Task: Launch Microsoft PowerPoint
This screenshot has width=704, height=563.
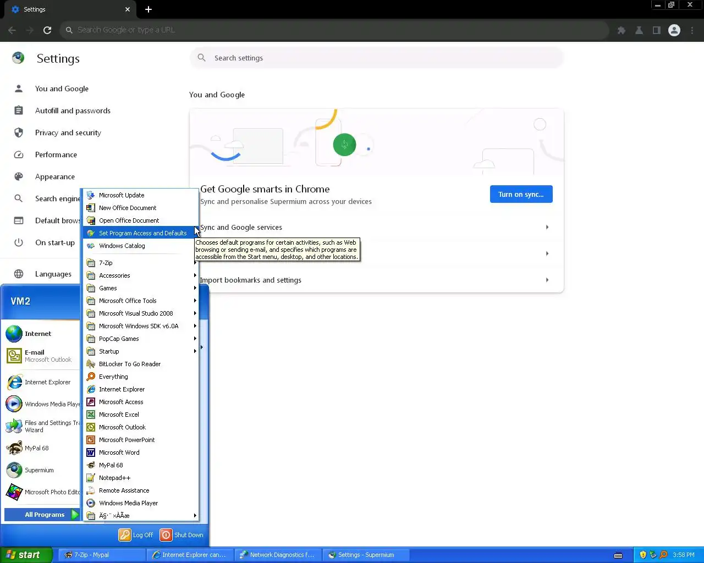Action: 140,440
